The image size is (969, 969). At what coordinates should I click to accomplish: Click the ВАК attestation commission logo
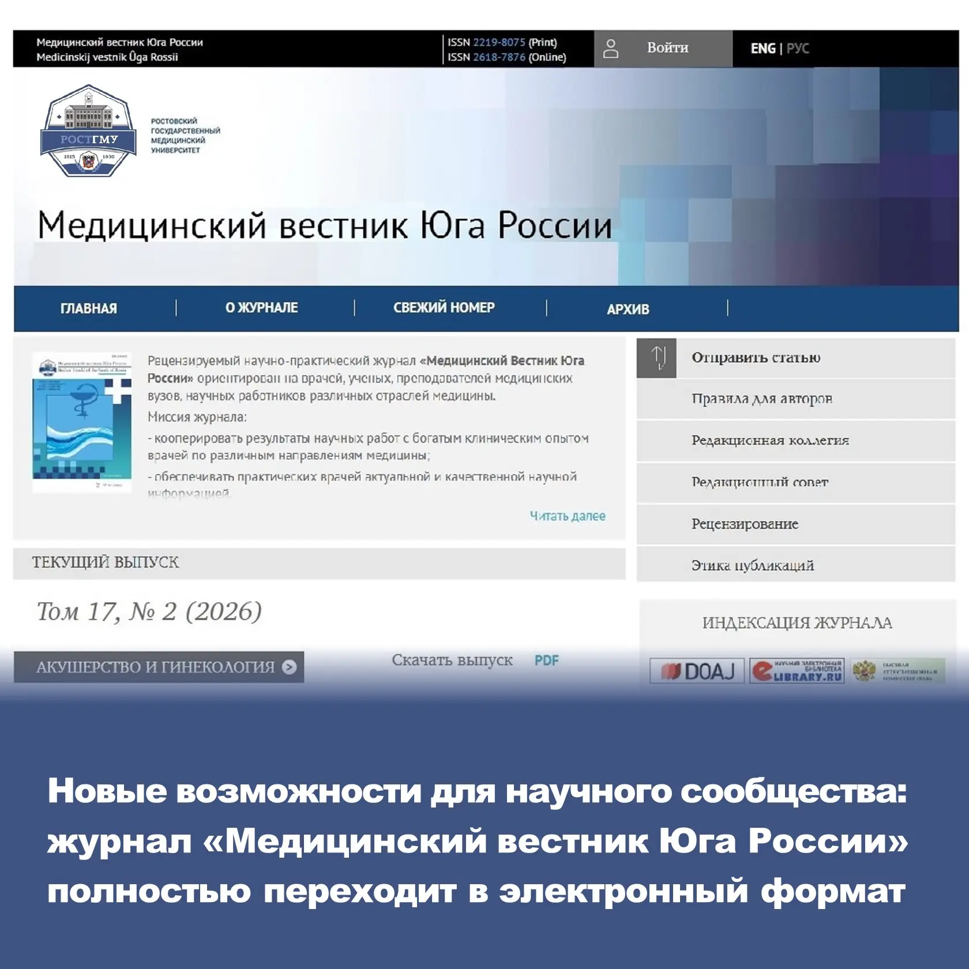(897, 671)
